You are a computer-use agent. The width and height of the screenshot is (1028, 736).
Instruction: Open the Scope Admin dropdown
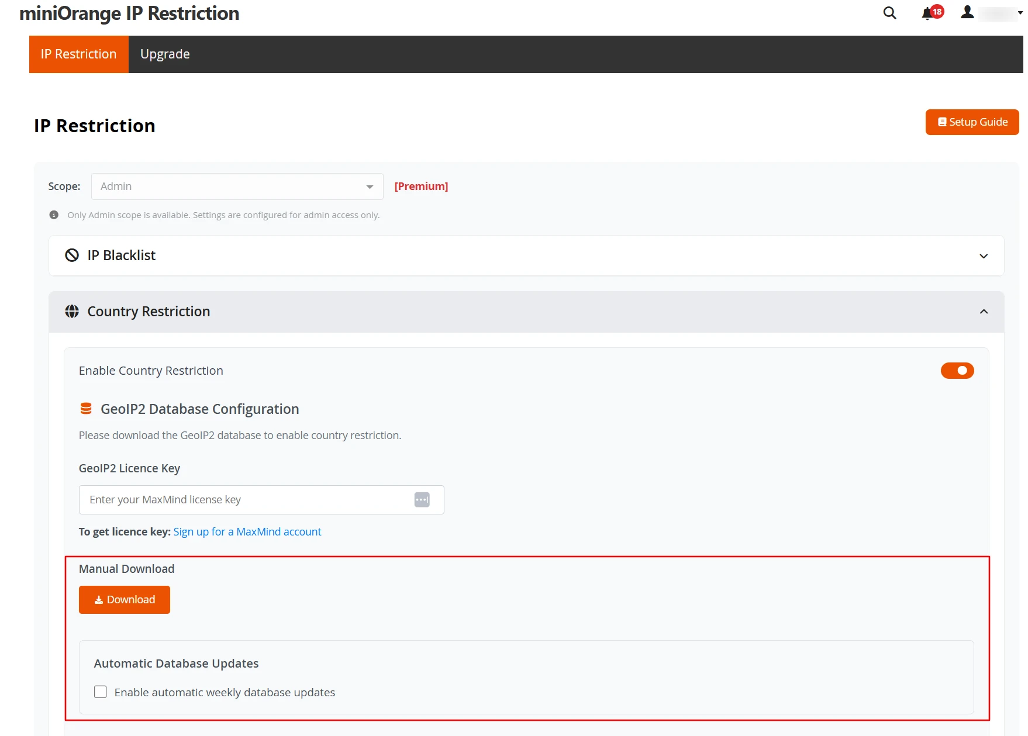237,186
